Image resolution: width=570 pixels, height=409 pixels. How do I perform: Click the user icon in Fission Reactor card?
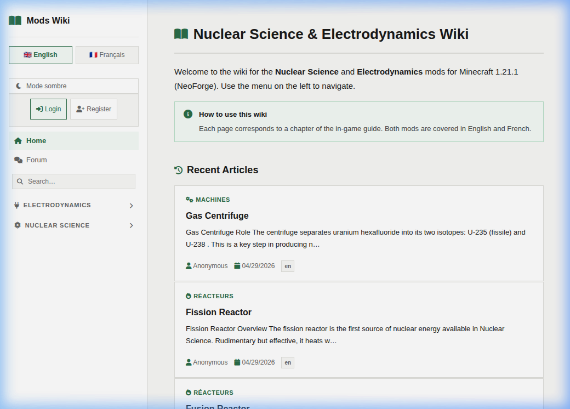click(x=189, y=362)
